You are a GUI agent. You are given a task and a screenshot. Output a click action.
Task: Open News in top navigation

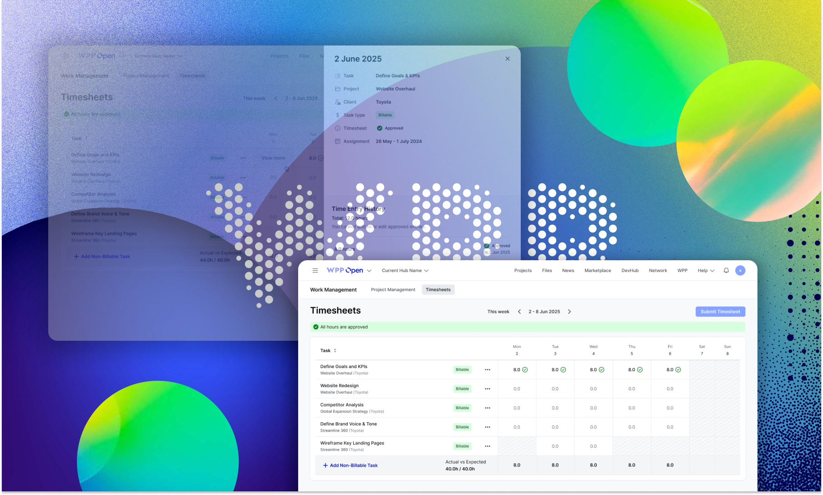(568, 271)
